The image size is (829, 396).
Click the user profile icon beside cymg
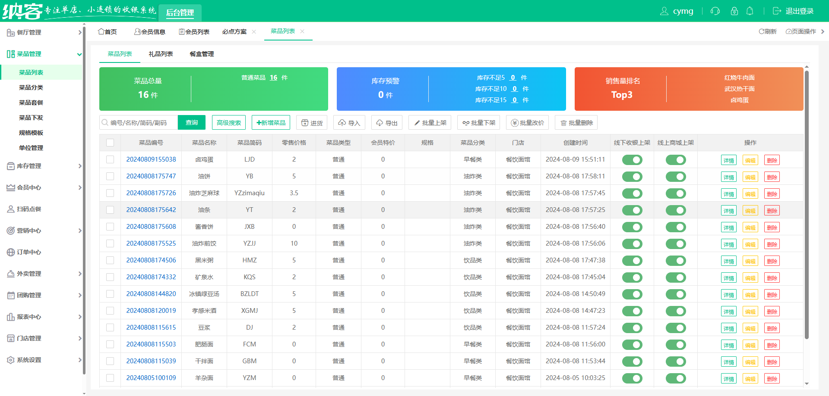click(664, 11)
